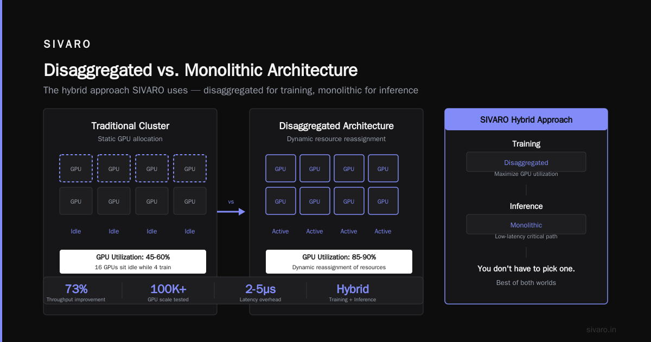The image size is (651, 342).
Task: Click the GPU Utilization 85-90% box
Action: (339, 262)
